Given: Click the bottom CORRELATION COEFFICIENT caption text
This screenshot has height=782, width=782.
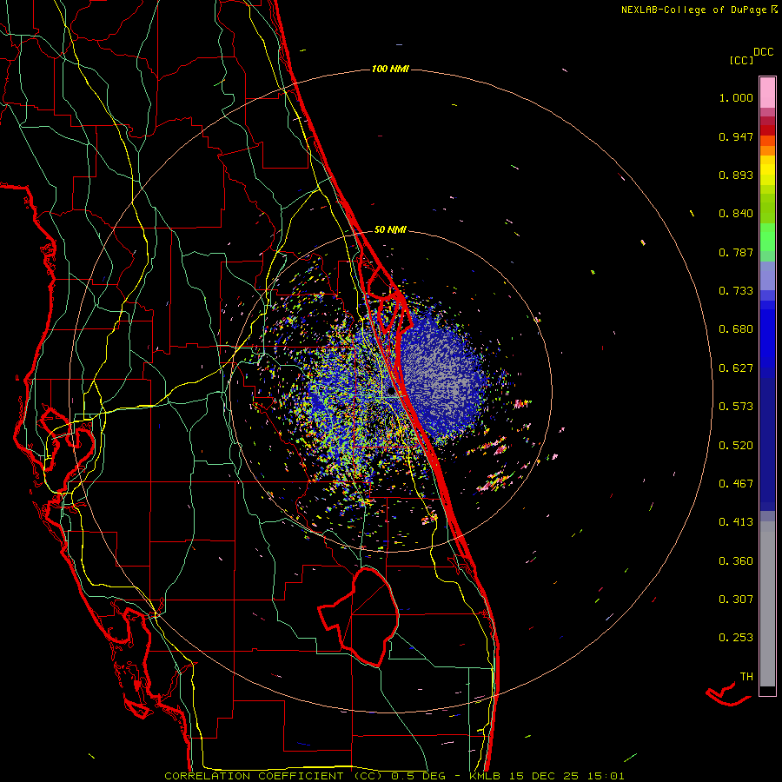Looking at the screenshot, I should (x=394, y=776).
